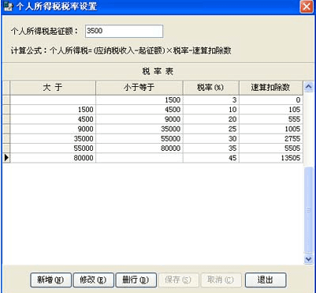Click the 税率(%) column header
The width and height of the screenshot is (316, 293).
click(x=211, y=88)
